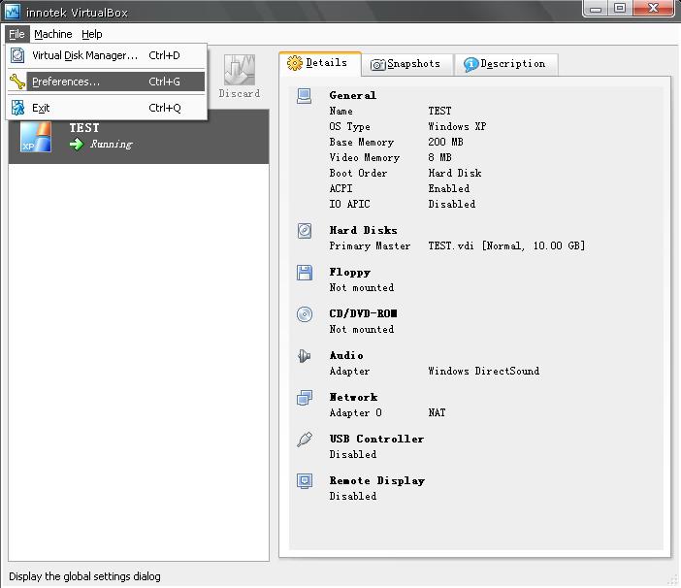
Task: Click the Remote Display monitor icon
Action: point(305,481)
